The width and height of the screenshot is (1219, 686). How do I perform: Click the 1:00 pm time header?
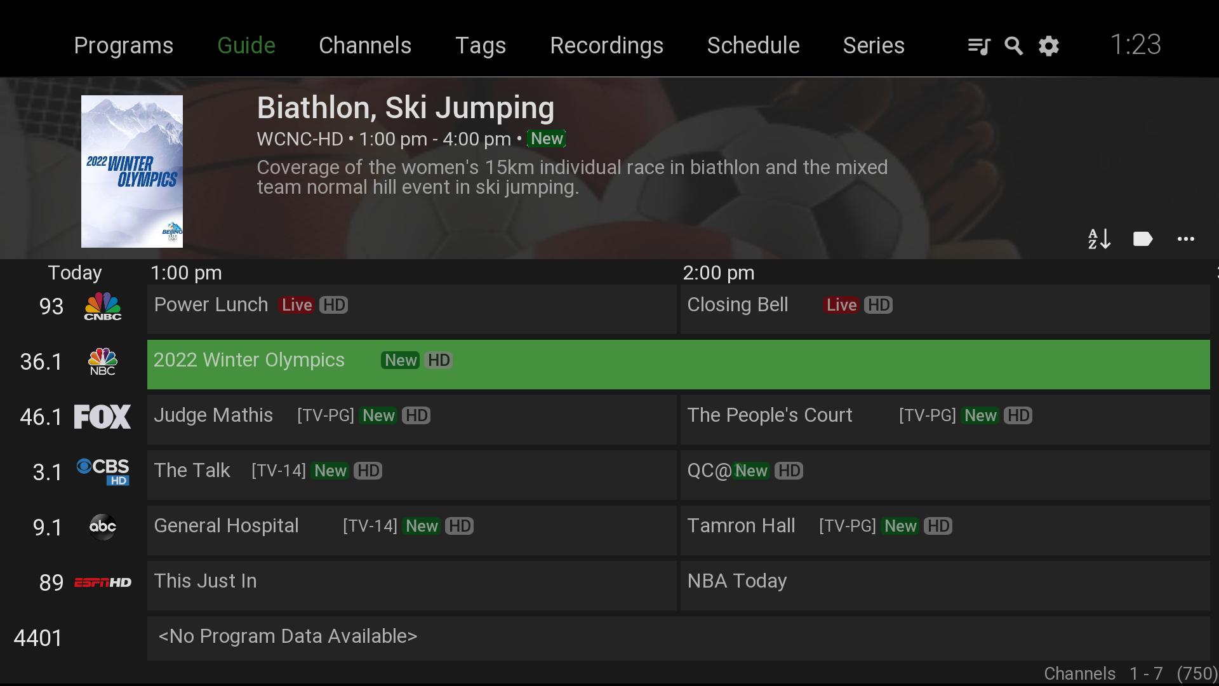pyautogui.click(x=186, y=273)
